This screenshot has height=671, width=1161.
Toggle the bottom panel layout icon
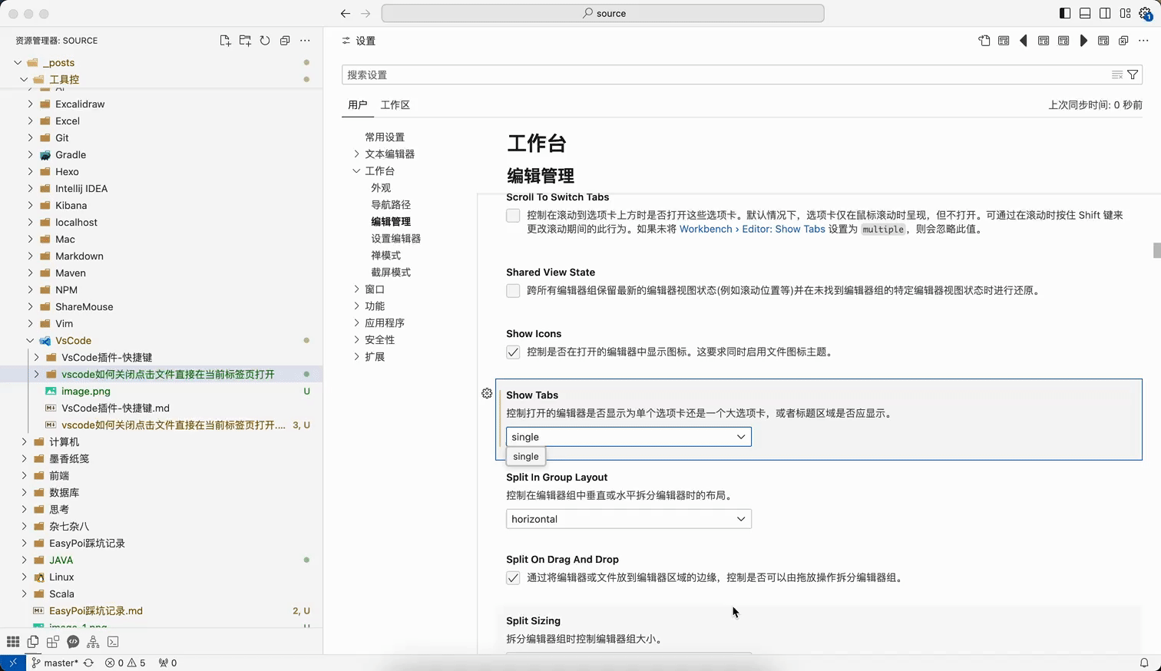pos(1085,13)
